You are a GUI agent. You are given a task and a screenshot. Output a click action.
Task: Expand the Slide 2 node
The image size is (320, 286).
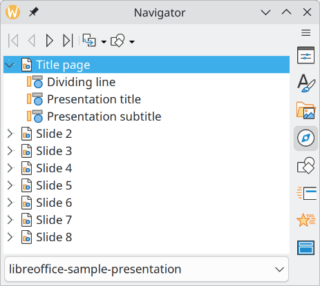tap(10, 134)
